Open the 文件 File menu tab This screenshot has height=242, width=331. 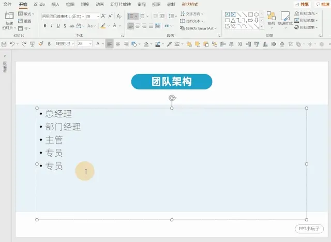pos(7,4)
